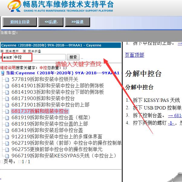Click document icon beside 68141901 entry
182x182 pixels.
click(7, 86)
